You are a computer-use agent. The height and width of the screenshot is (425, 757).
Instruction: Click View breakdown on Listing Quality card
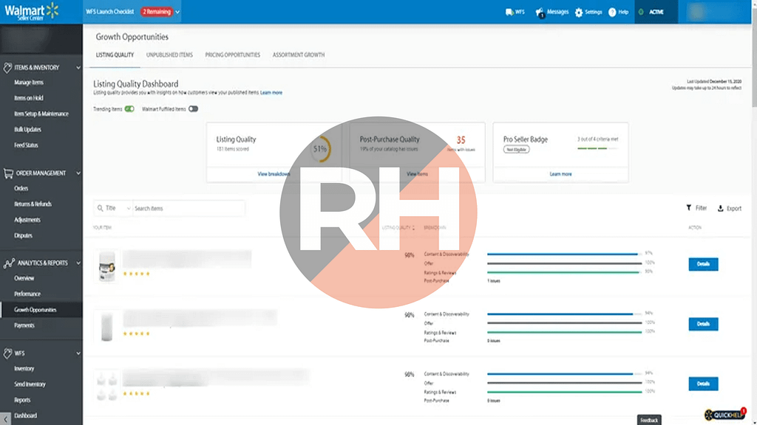(x=274, y=174)
